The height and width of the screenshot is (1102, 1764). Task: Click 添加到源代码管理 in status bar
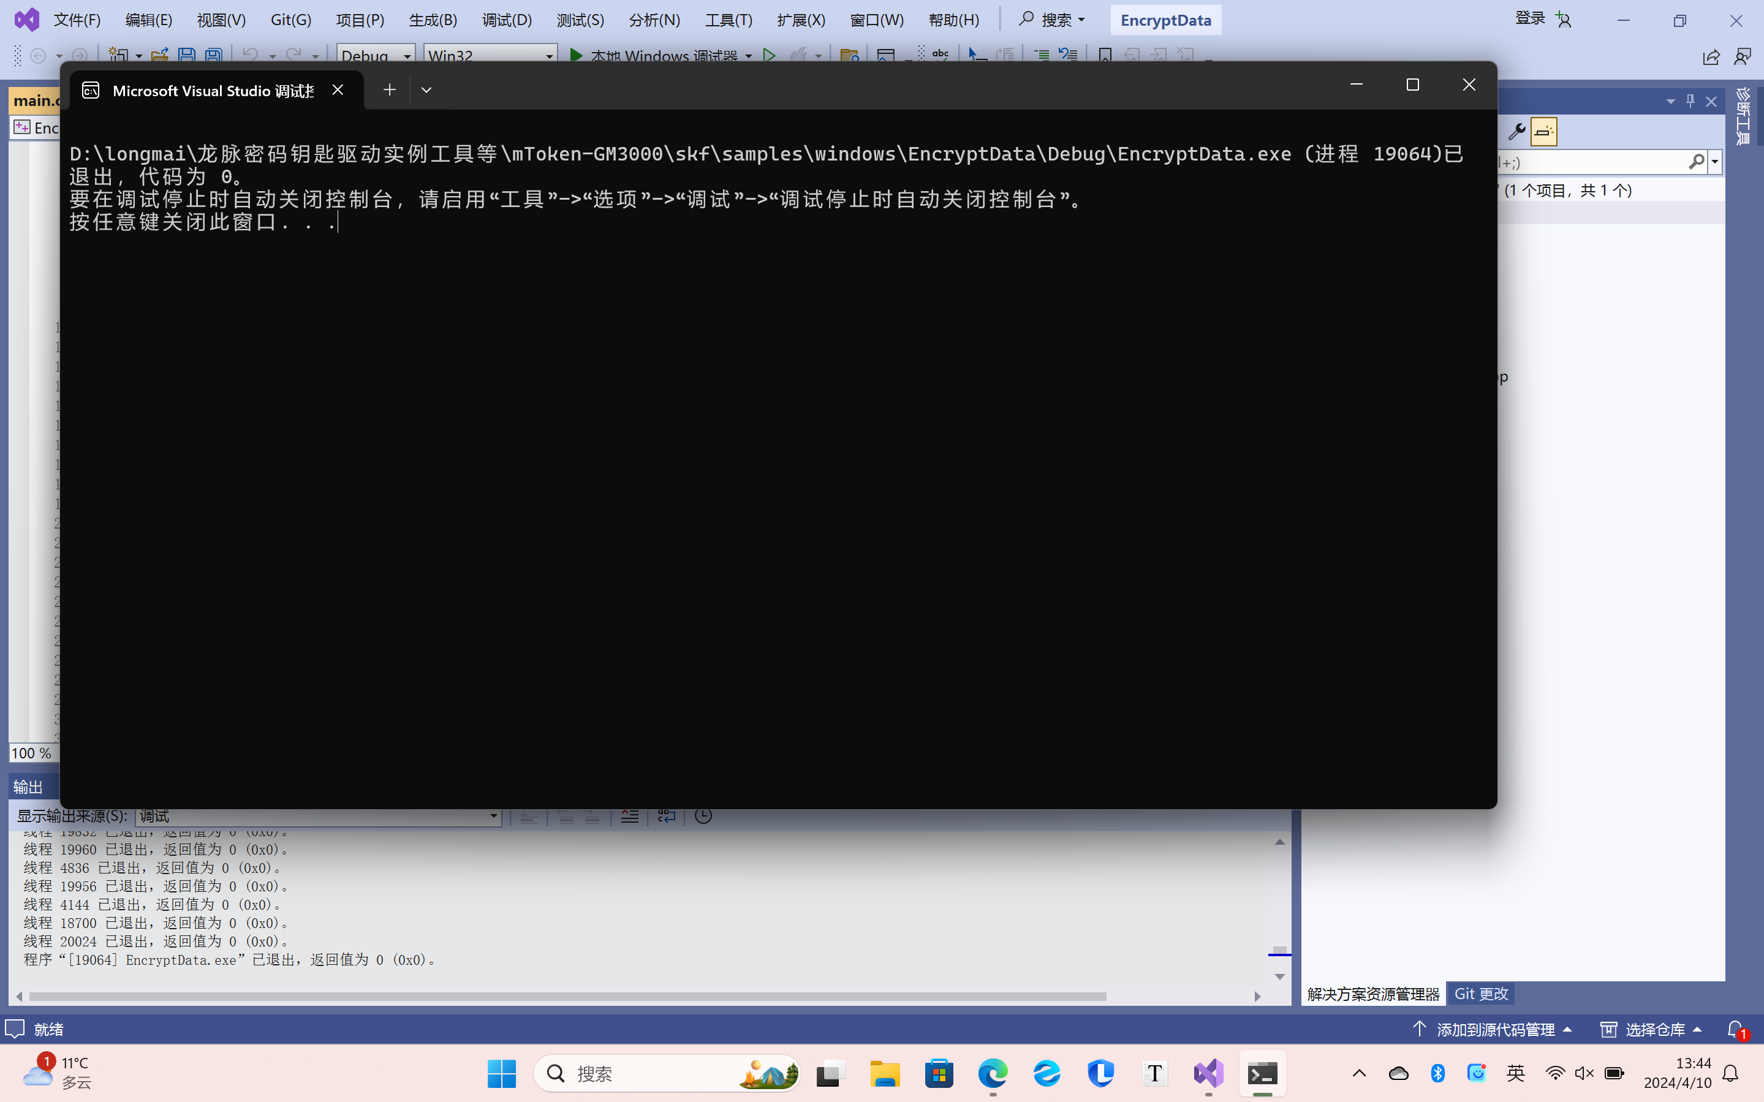[1494, 1029]
